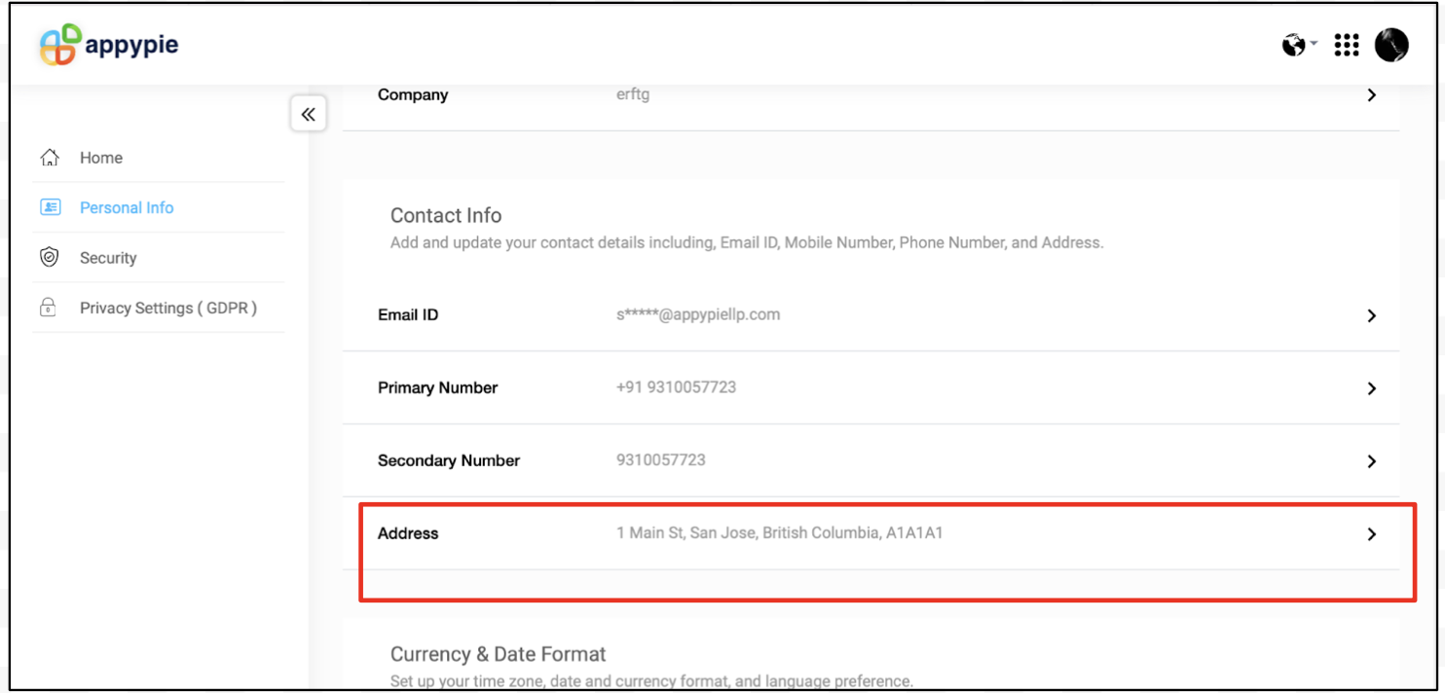Screen dimensions: 1445x693
Task: Expand the Company row chevron
Action: tap(1371, 95)
